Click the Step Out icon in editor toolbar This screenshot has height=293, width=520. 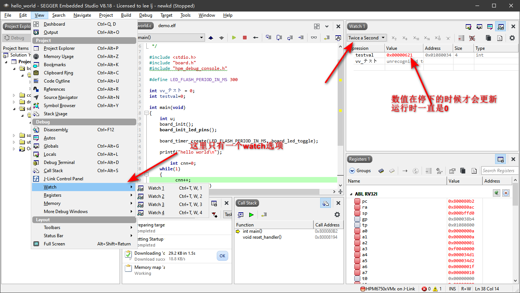point(290,38)
